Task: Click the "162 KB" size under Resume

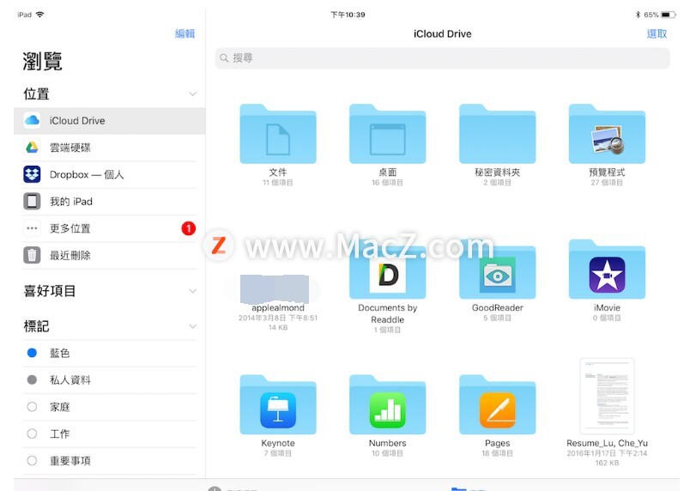Action: (607, 463)
